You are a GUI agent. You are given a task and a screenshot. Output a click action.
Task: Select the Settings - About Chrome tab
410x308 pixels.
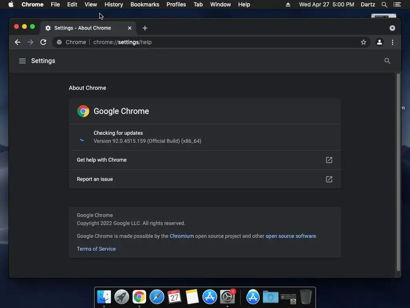tap(88, 28)
